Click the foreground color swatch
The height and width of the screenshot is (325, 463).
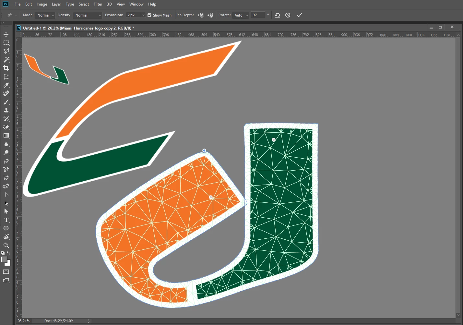click(x=4, y=259)
